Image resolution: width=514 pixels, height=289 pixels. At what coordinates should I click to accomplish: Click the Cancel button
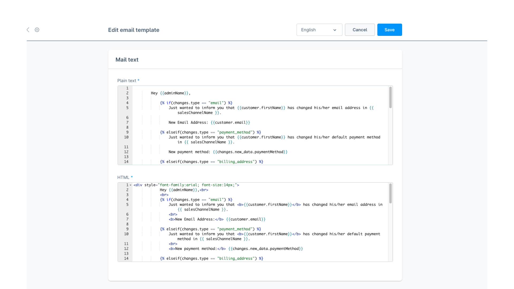[360, 30]
